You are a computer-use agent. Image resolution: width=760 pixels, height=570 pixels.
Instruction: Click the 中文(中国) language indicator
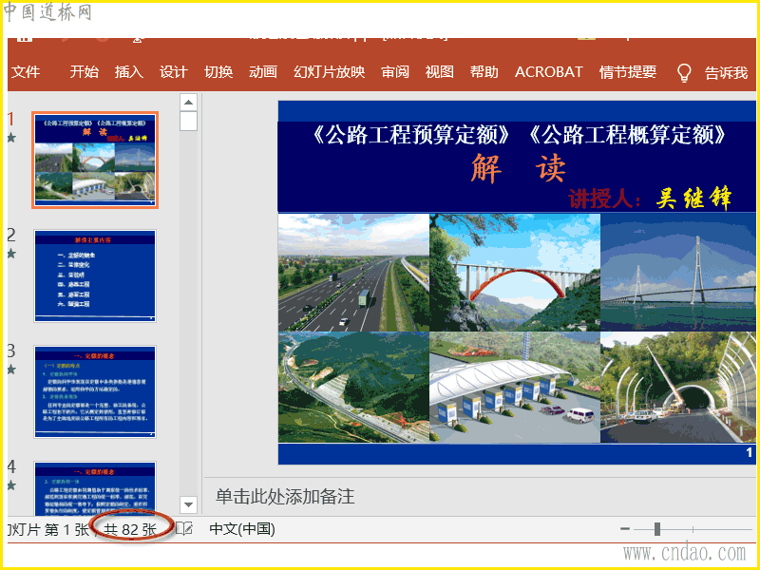click(x=242, y=529)
